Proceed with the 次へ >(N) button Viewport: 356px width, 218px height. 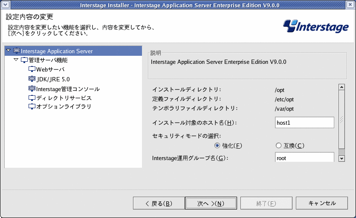coord(211,203)
